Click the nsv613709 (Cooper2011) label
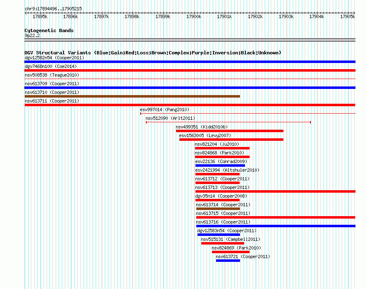 coord(52,84)
